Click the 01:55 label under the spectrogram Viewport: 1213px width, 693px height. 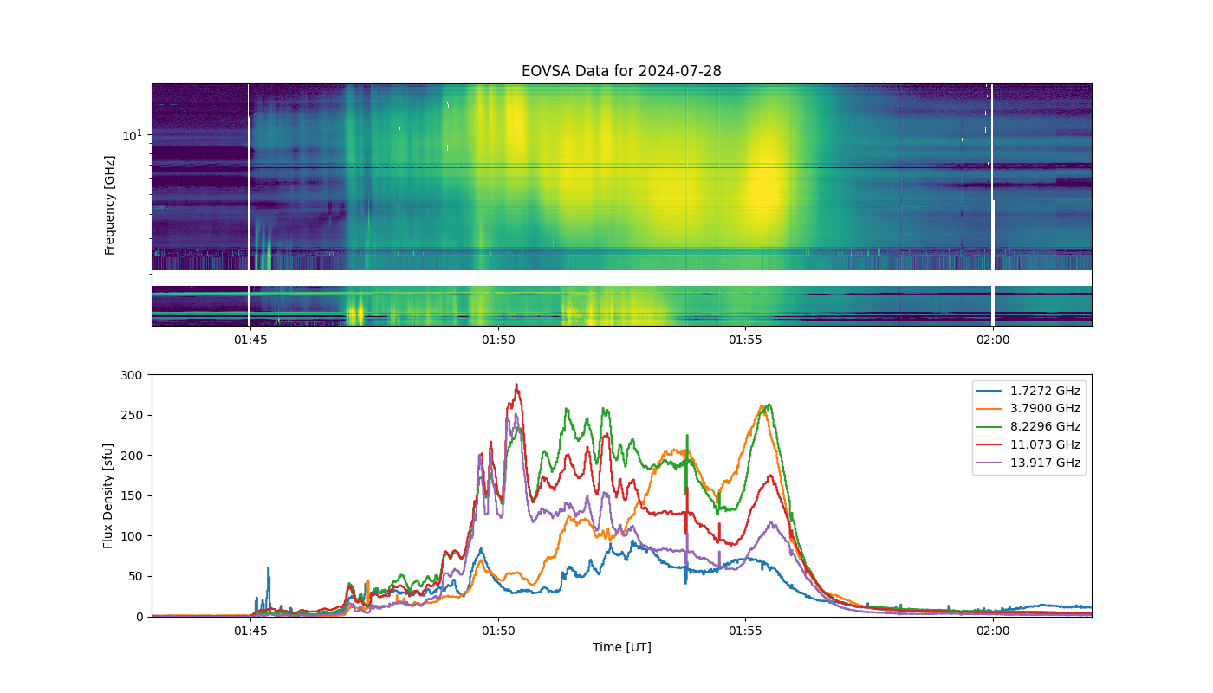coord(745,340)
